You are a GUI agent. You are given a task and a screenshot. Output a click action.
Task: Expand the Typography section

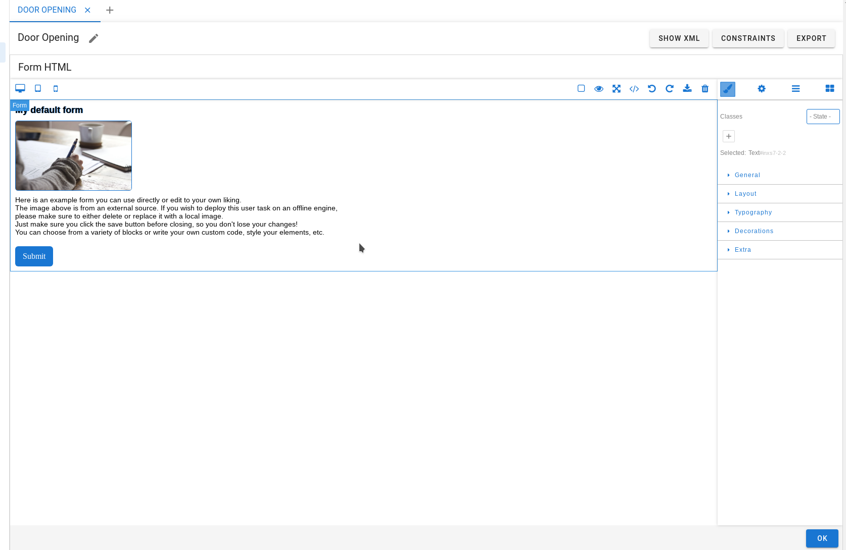(753, 212)
